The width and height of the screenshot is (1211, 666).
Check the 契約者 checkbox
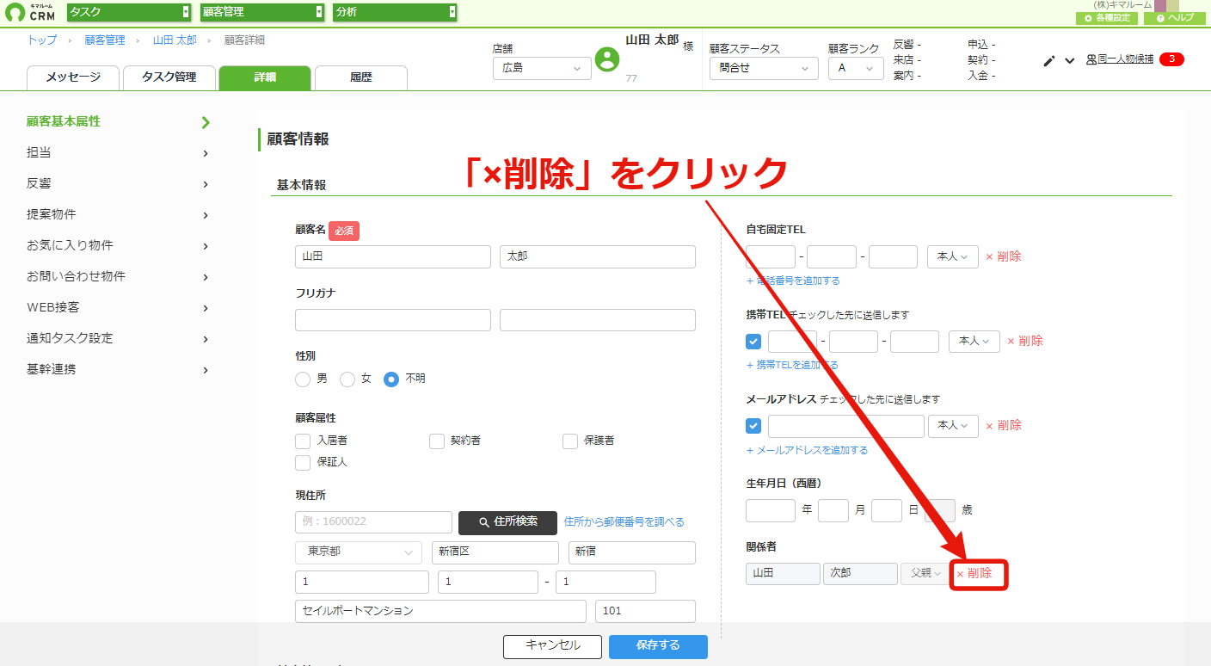tap(437, 441)
